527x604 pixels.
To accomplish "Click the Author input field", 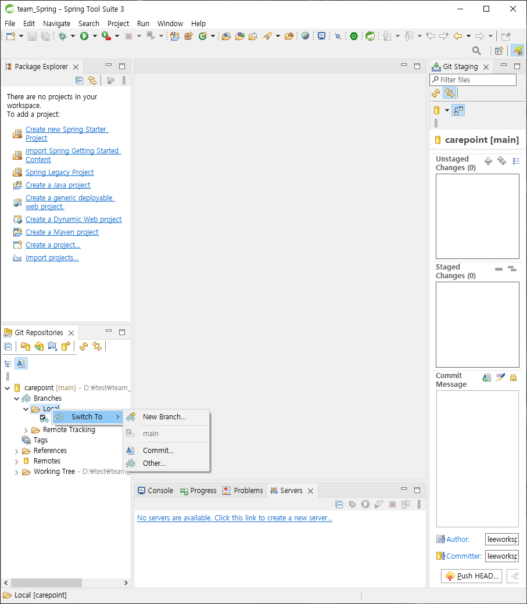I will pyautogui.click(x=502, y=540).
